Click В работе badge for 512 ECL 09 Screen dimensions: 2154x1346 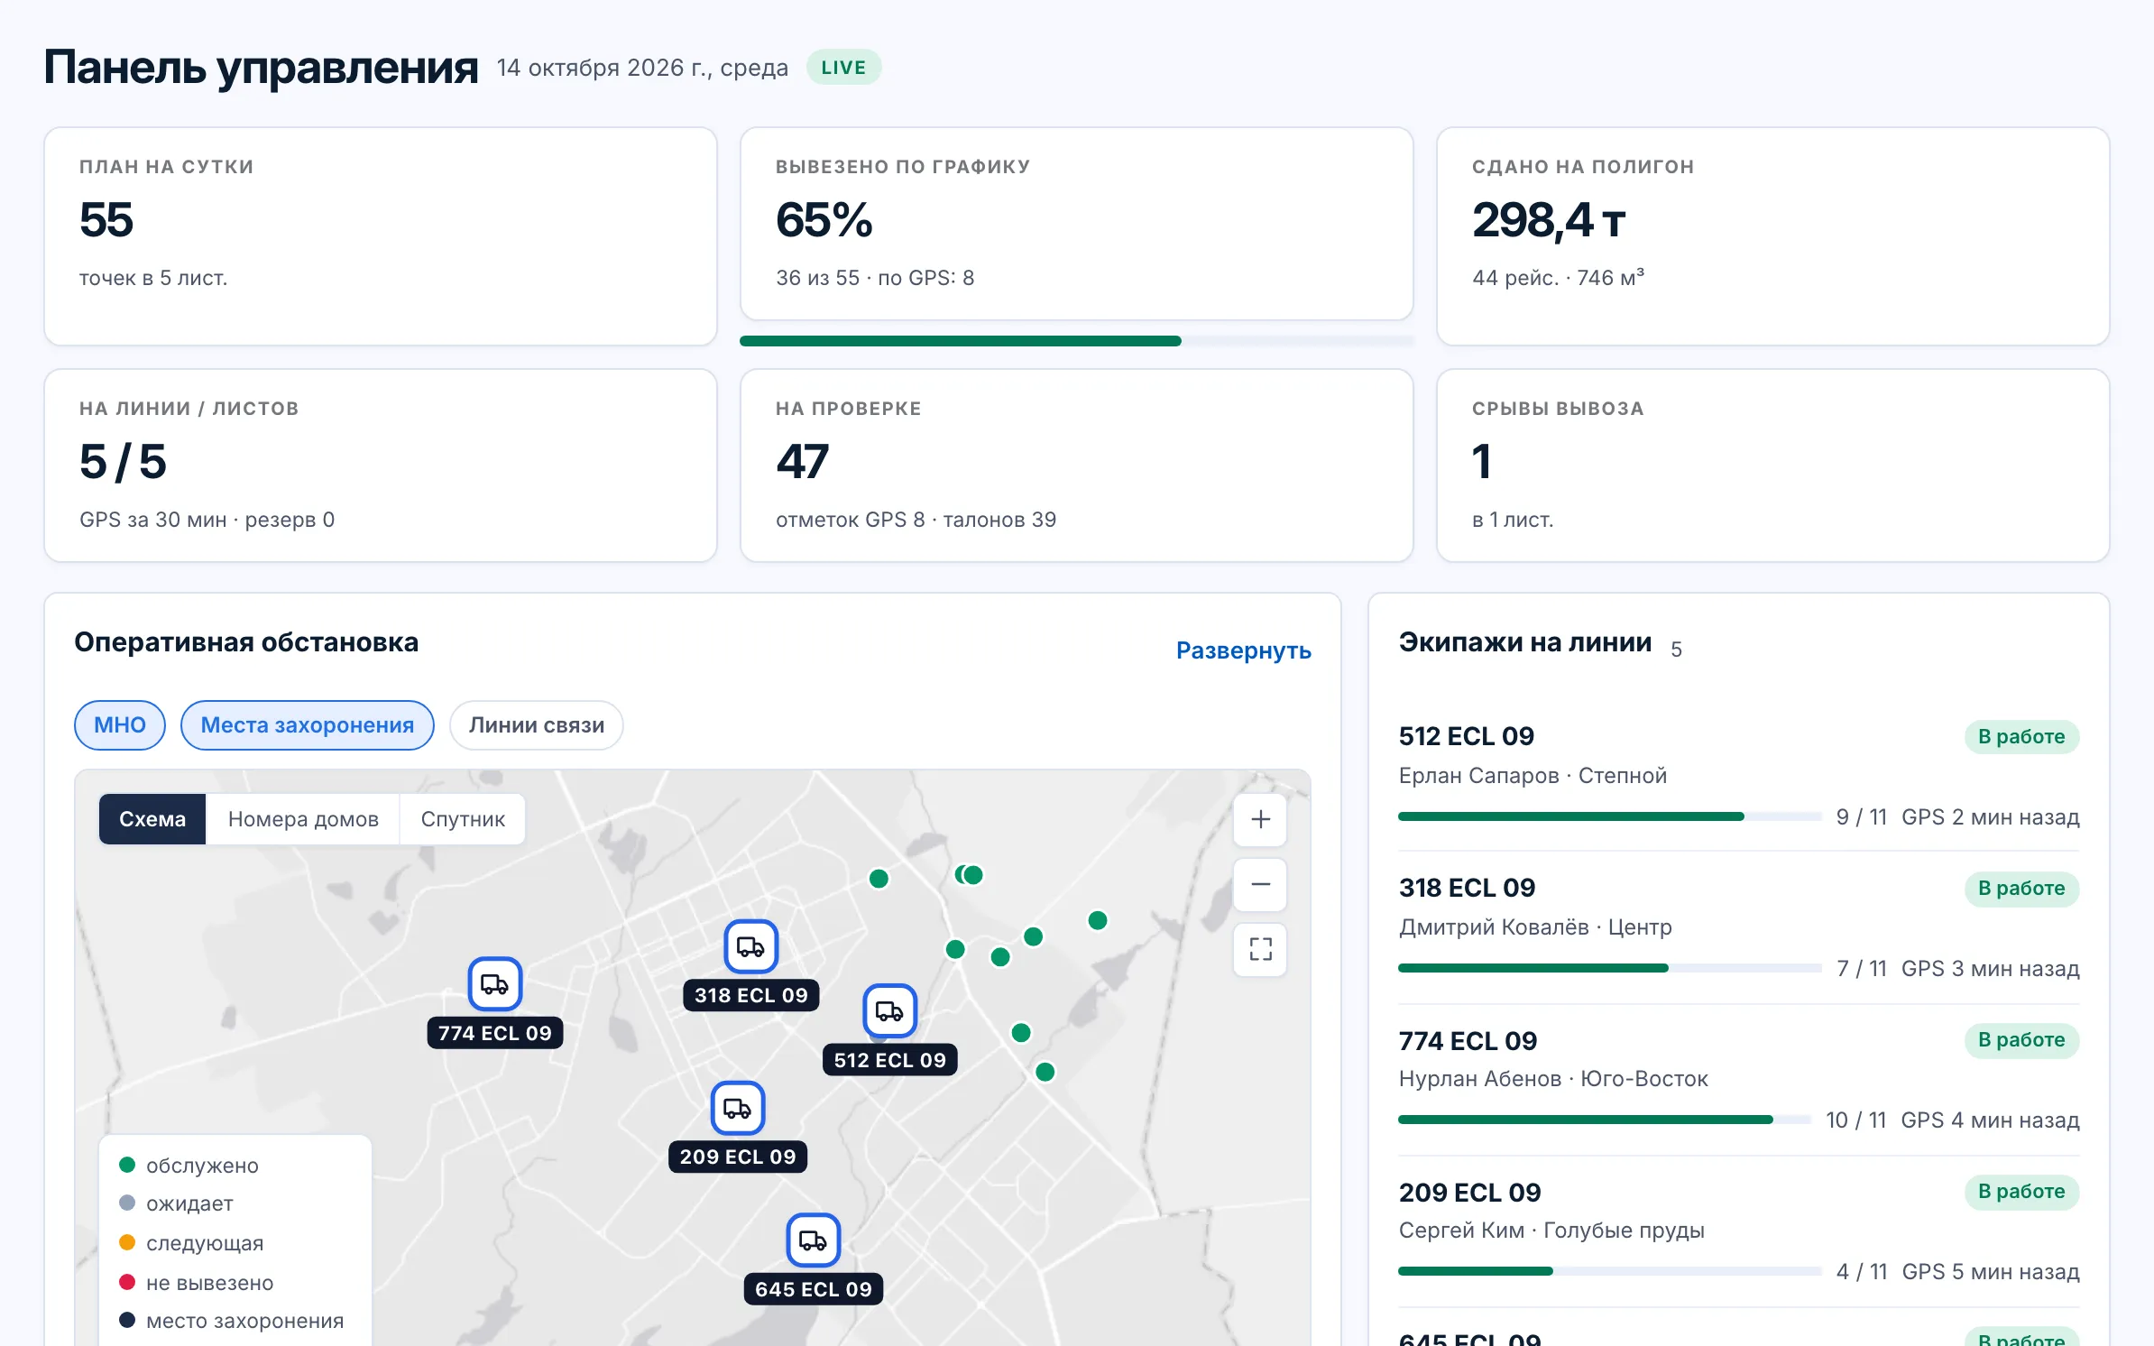pos(2021,737)
